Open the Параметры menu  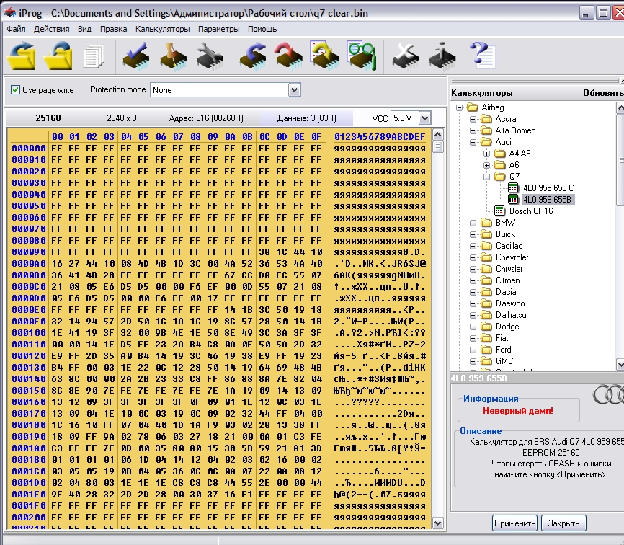[218, 29]
